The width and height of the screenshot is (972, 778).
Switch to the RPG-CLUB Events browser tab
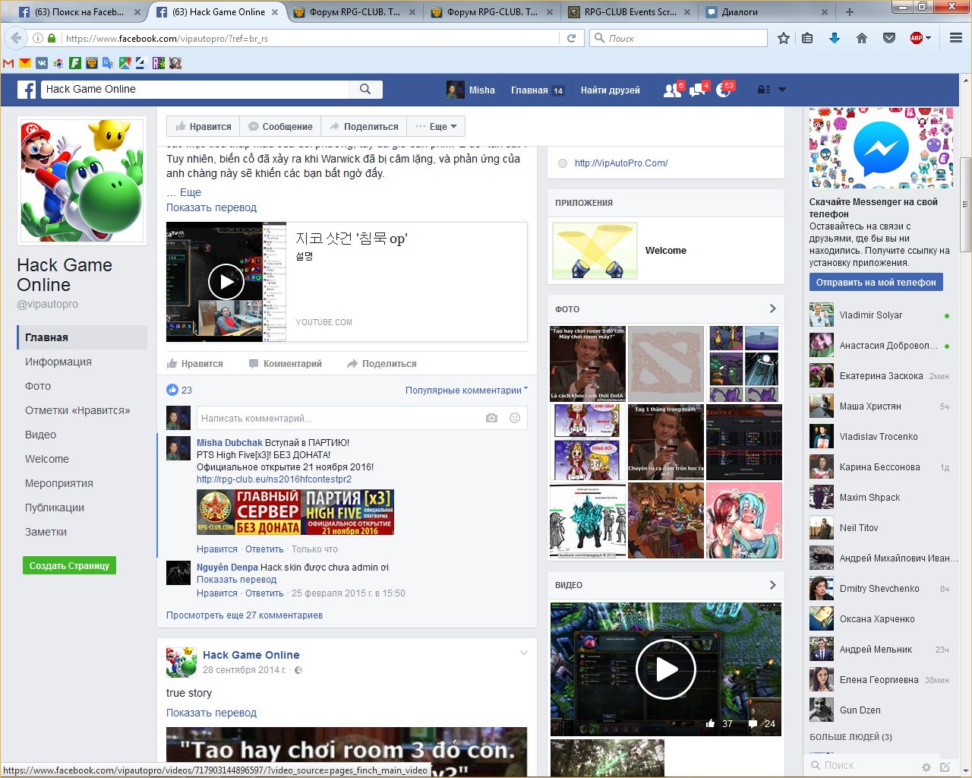[630, 12]
